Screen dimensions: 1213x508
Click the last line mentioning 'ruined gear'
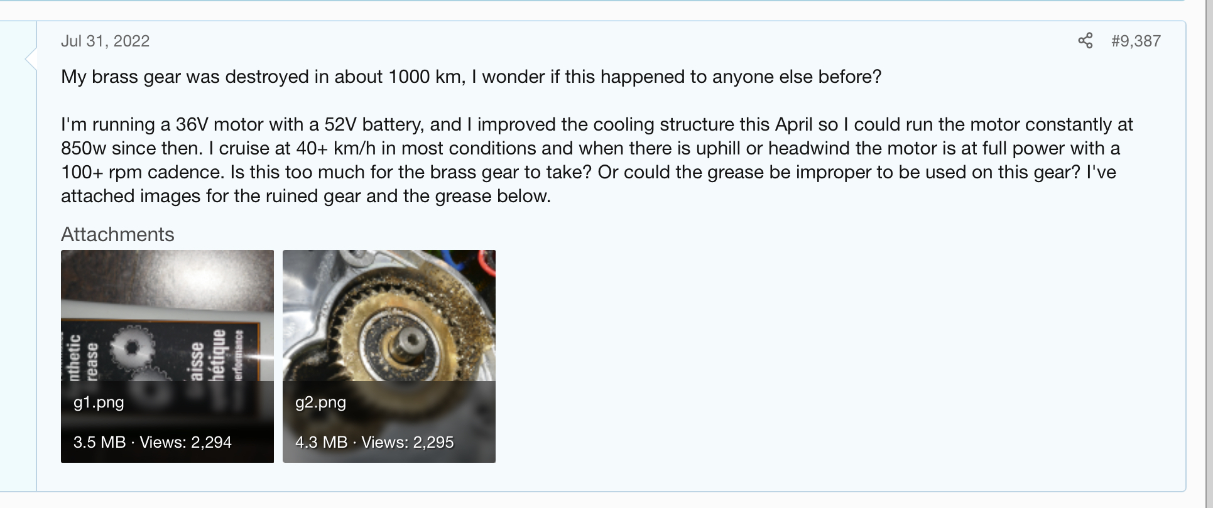click(x=305, y=196)
